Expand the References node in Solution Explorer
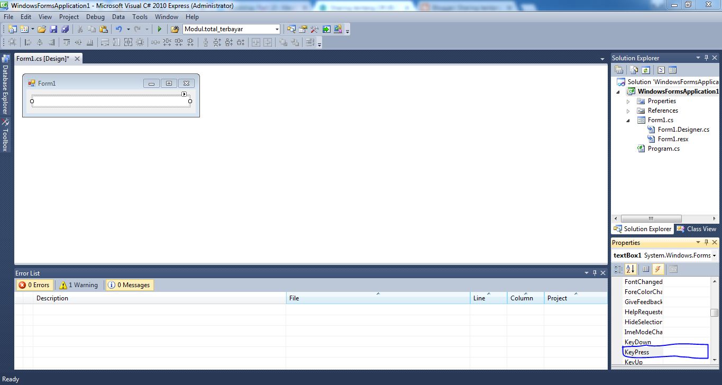The height and width of the screenshot is (385, 722). (x=628, y=110)
